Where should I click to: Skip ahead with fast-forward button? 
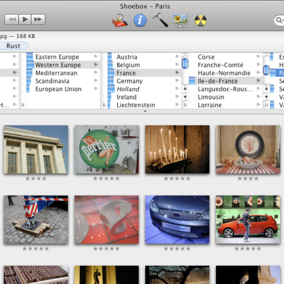[38, 20]
